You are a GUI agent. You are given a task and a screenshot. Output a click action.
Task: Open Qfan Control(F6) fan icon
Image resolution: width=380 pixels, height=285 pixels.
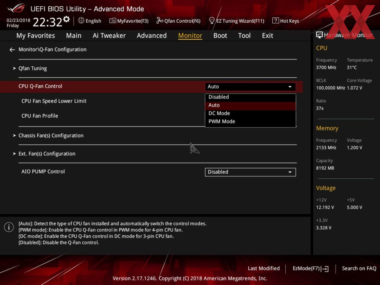click(160, 20)
